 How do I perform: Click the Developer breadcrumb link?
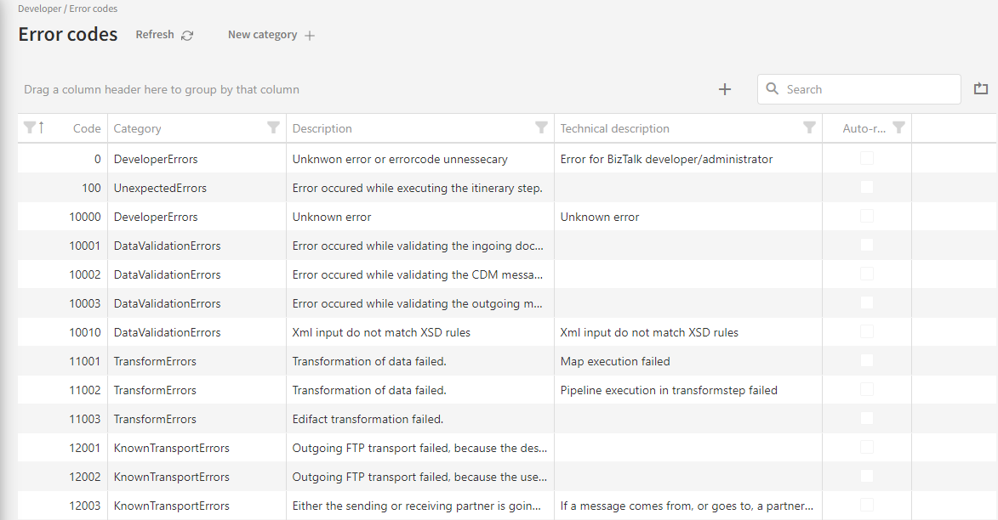[x=39, y=8]
